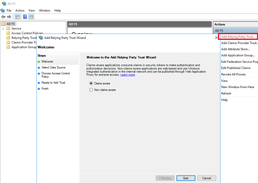Toggle the Show/Hide Action Pane icon

(x=31, y=17)
